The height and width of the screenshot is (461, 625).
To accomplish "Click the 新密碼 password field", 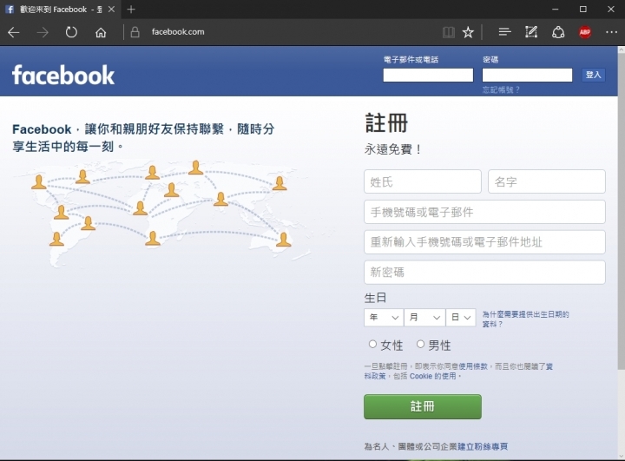I will click(x=484, y=273).
